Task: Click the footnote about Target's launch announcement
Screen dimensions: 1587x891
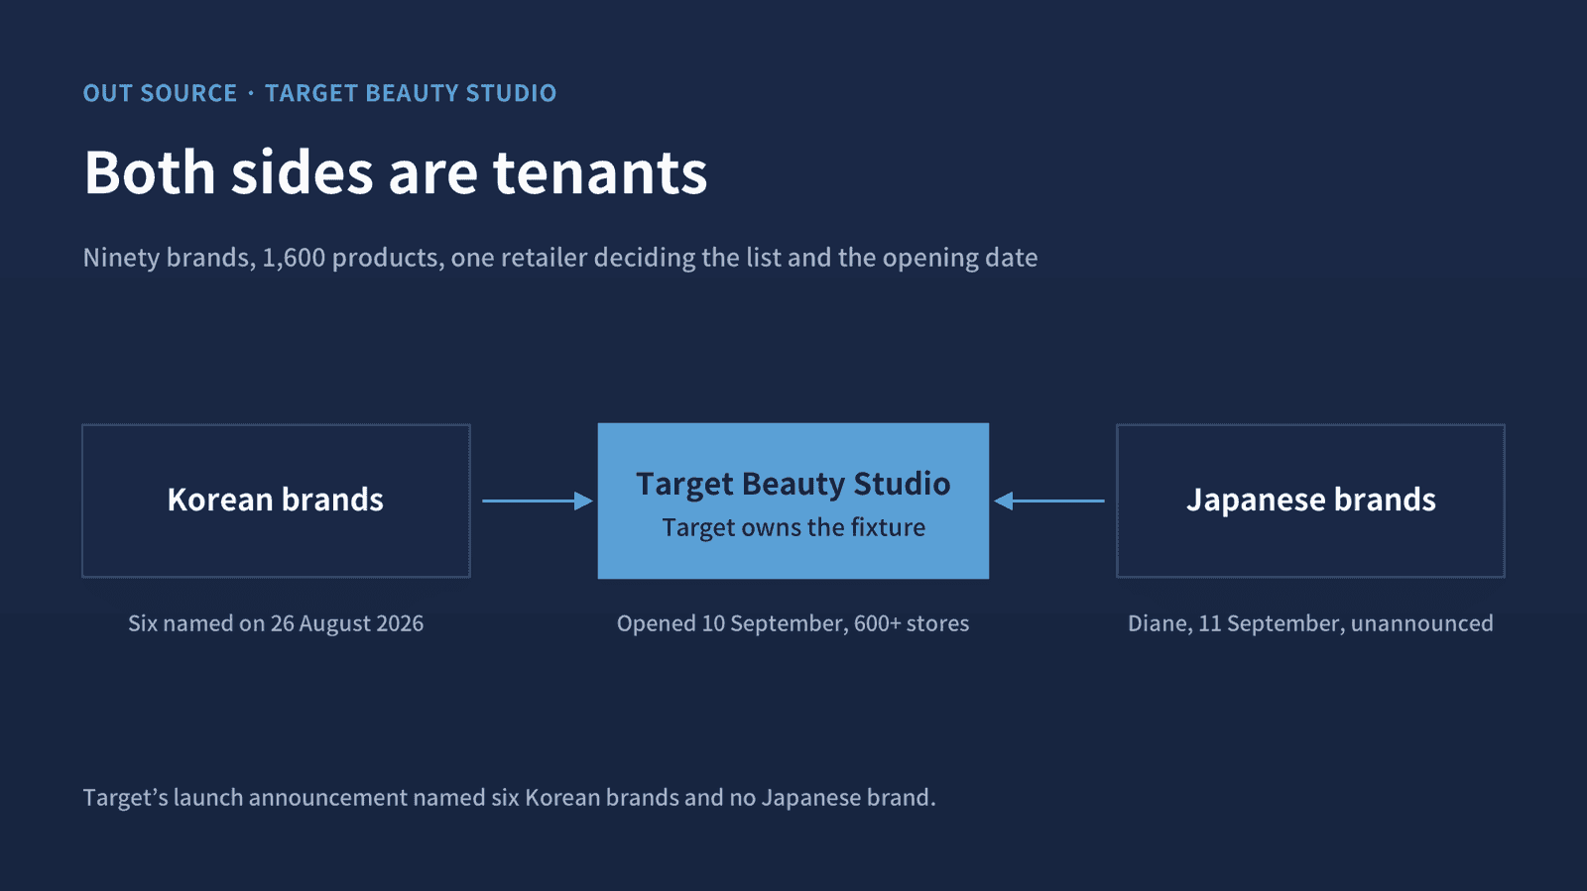Action: [510, 798]
